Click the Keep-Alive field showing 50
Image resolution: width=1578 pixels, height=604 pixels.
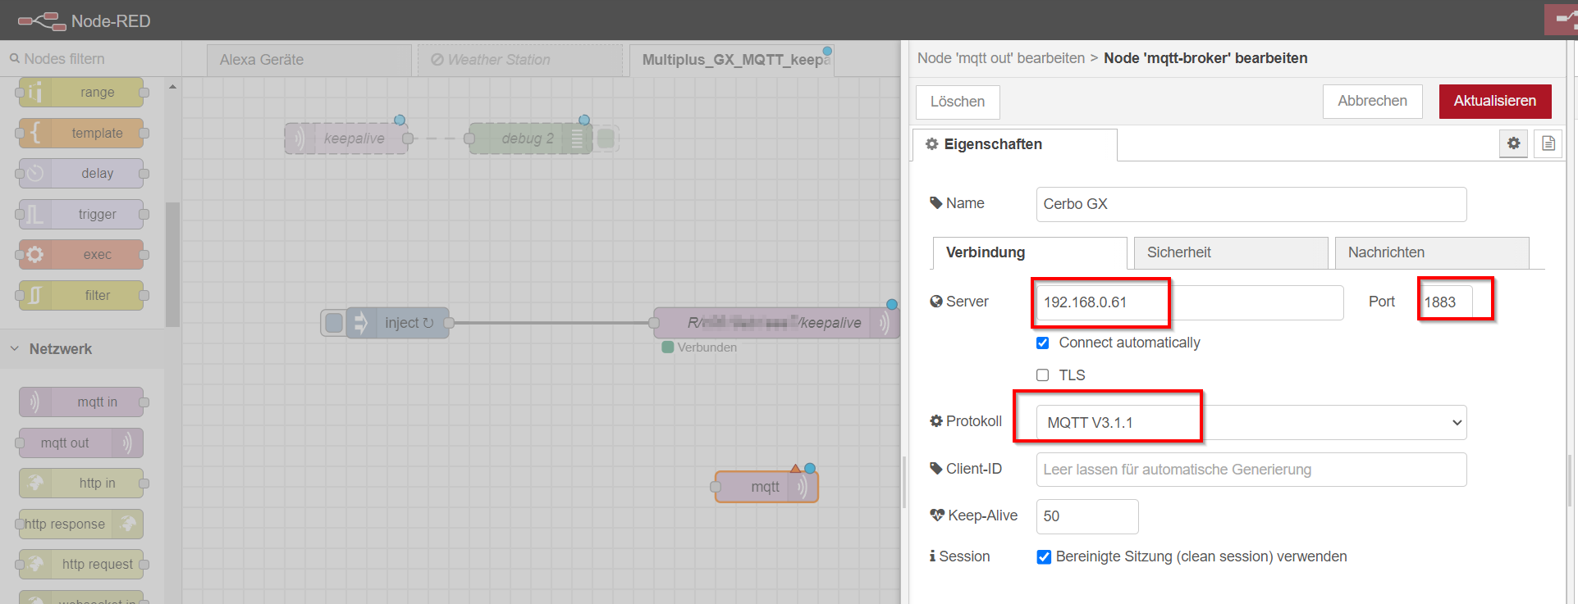(x=1086, y=516)
